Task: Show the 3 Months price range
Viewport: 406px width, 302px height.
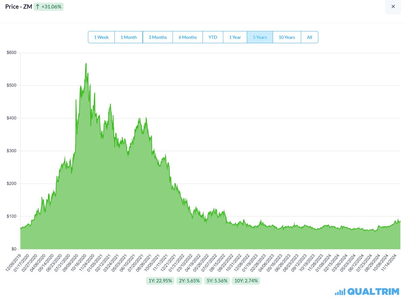Action: tap(158, 37)
